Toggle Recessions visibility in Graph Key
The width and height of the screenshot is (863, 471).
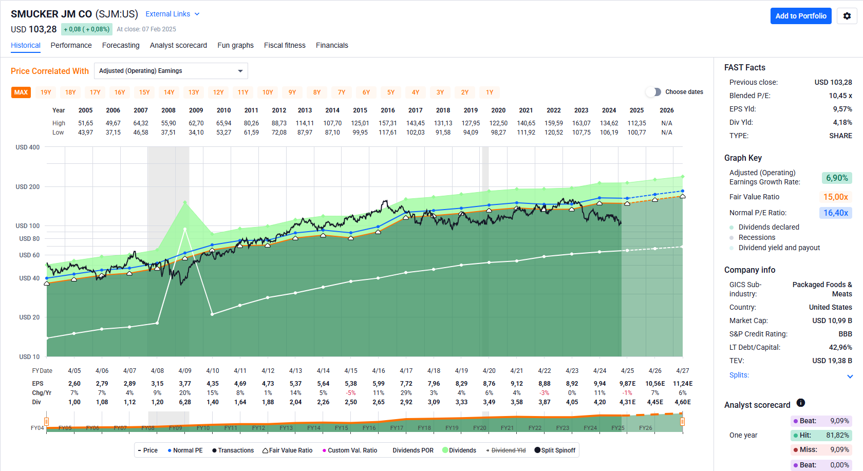[x=731, y=237]
